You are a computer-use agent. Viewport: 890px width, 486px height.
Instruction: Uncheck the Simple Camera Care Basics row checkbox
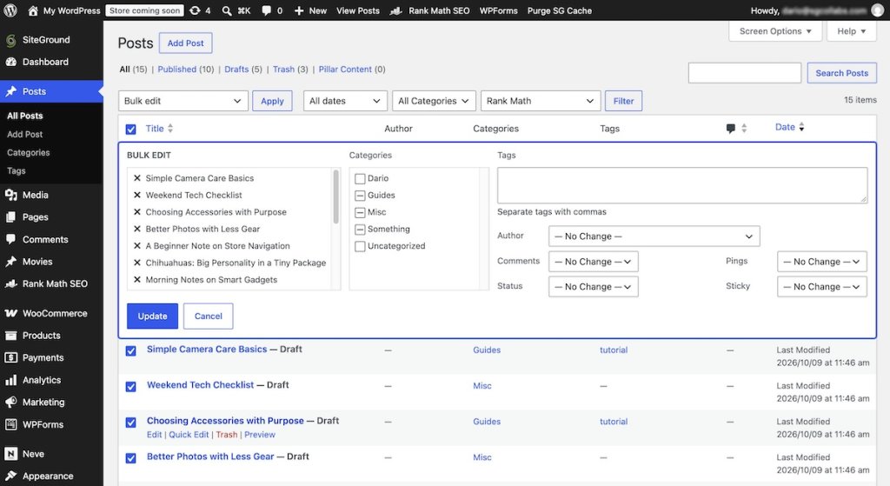(130, 350)
